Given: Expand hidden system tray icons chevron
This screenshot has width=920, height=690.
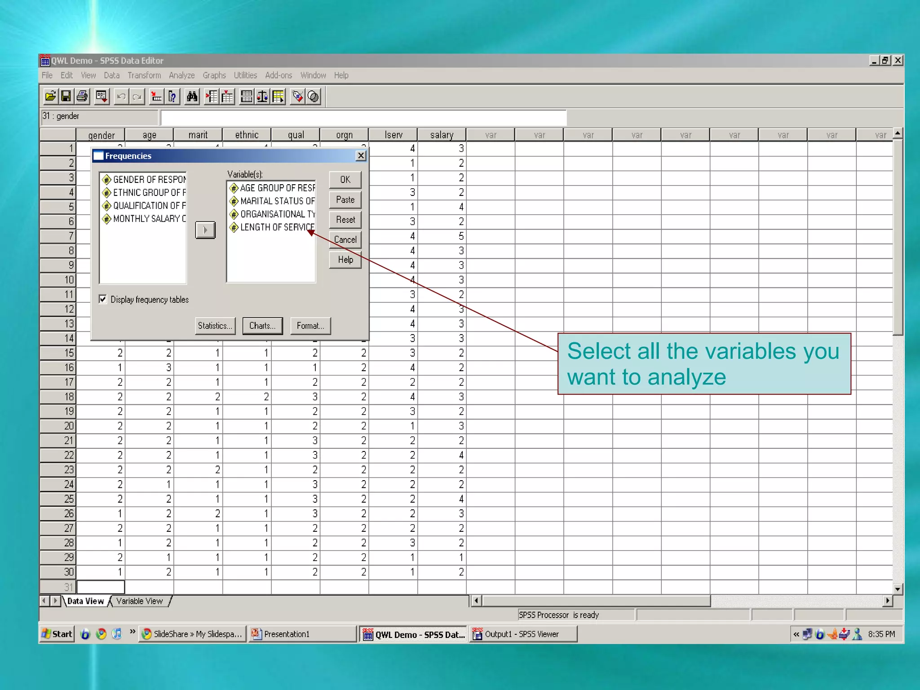Looking at the screenshot, I should (x=796, y=634).
